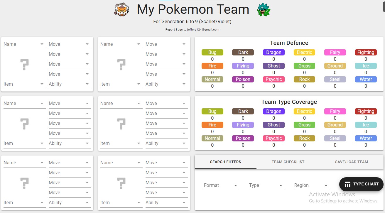Open the Ability dropdown in top-left card
This screenshot has width=385, height=213.
tap(70, 84)
